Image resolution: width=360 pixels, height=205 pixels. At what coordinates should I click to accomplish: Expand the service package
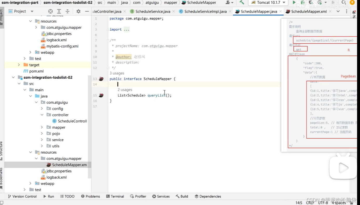42,140
